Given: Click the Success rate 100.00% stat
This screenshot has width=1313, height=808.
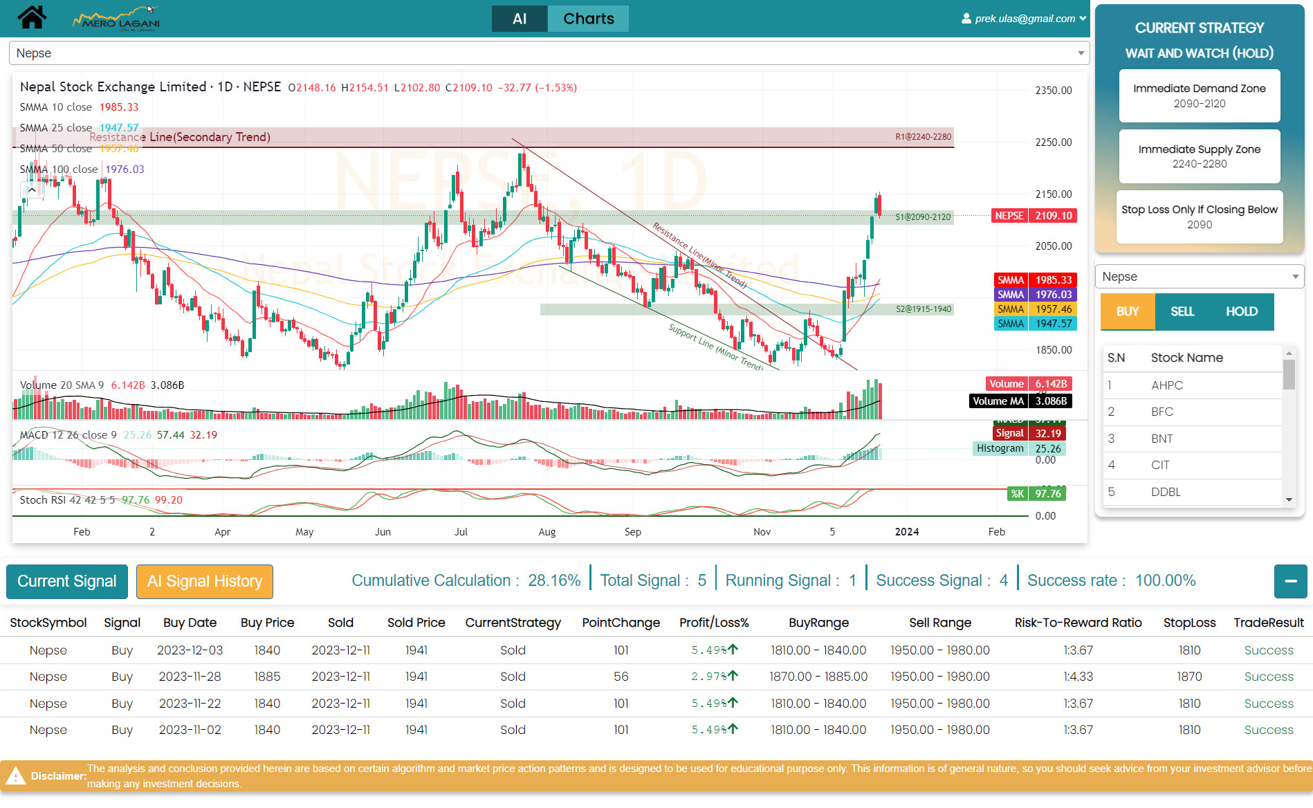Looking at the screenshot, I should (1111, 580).
